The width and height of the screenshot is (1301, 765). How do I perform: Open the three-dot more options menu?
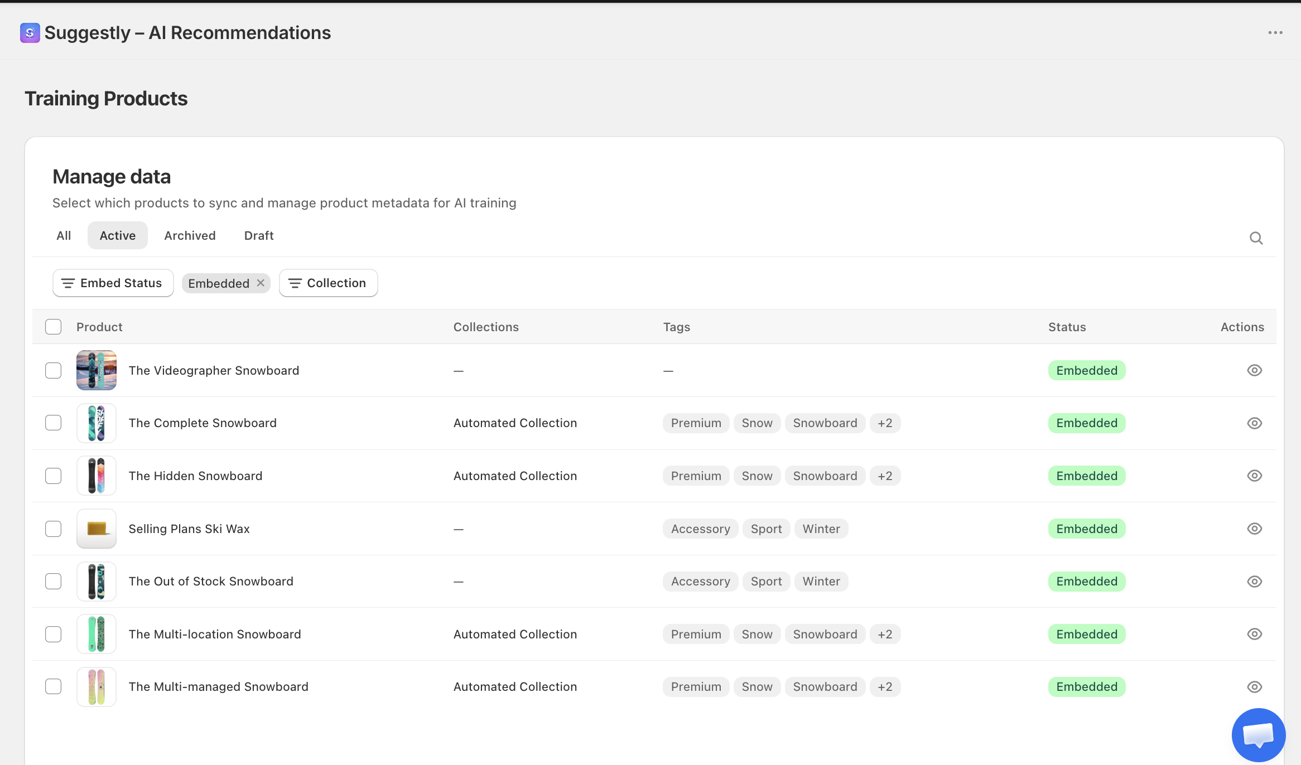point(1275,33)
